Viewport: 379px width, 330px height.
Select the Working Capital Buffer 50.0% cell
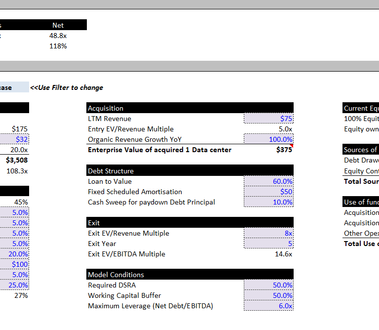tap(268, 295)
